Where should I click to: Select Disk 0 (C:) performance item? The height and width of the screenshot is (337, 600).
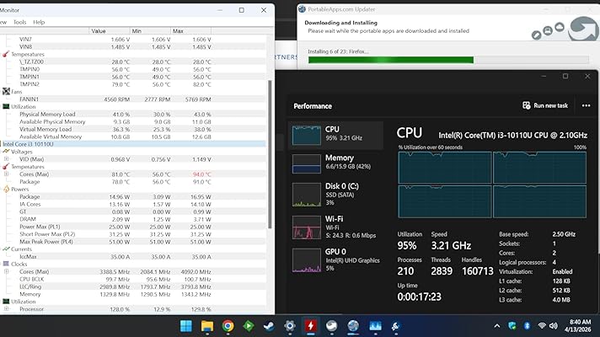tap(335, 195)
